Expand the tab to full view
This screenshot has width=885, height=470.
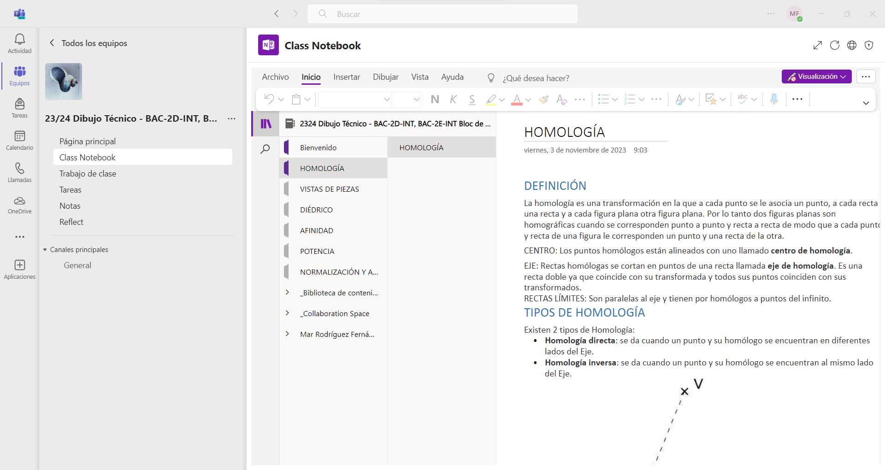817,45
